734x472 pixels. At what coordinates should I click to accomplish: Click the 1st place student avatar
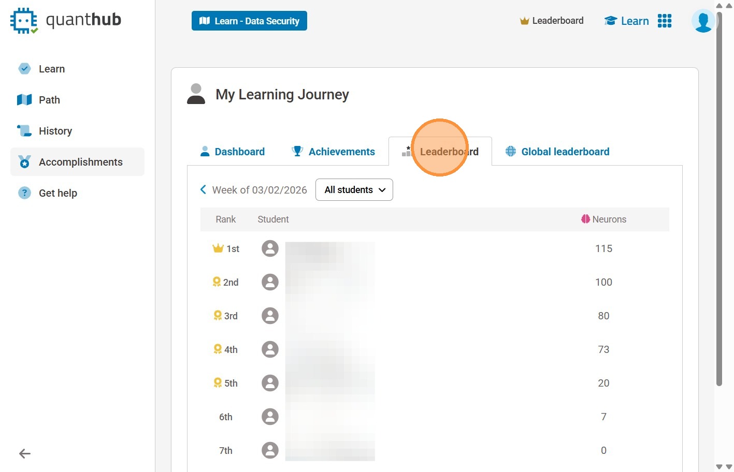(270, 248)
